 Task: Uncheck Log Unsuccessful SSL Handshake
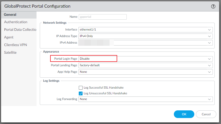(x=80, y=93)
